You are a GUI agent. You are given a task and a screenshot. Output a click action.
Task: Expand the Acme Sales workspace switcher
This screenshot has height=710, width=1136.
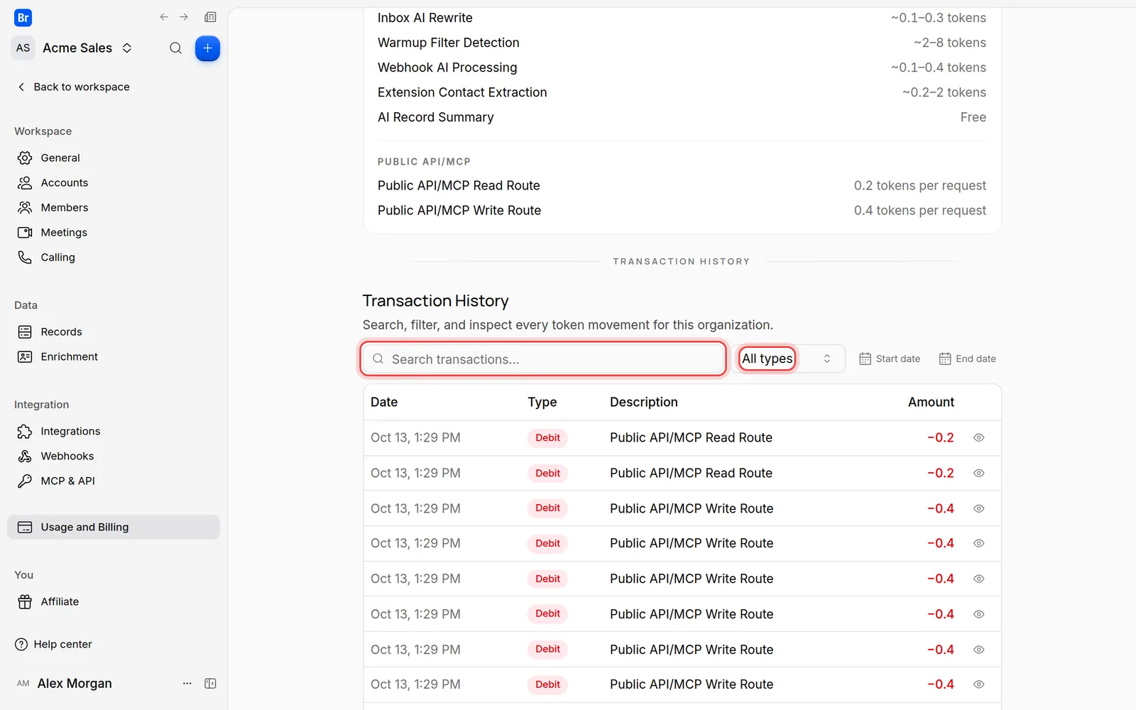pyautogui.click(x=88, y=48)
